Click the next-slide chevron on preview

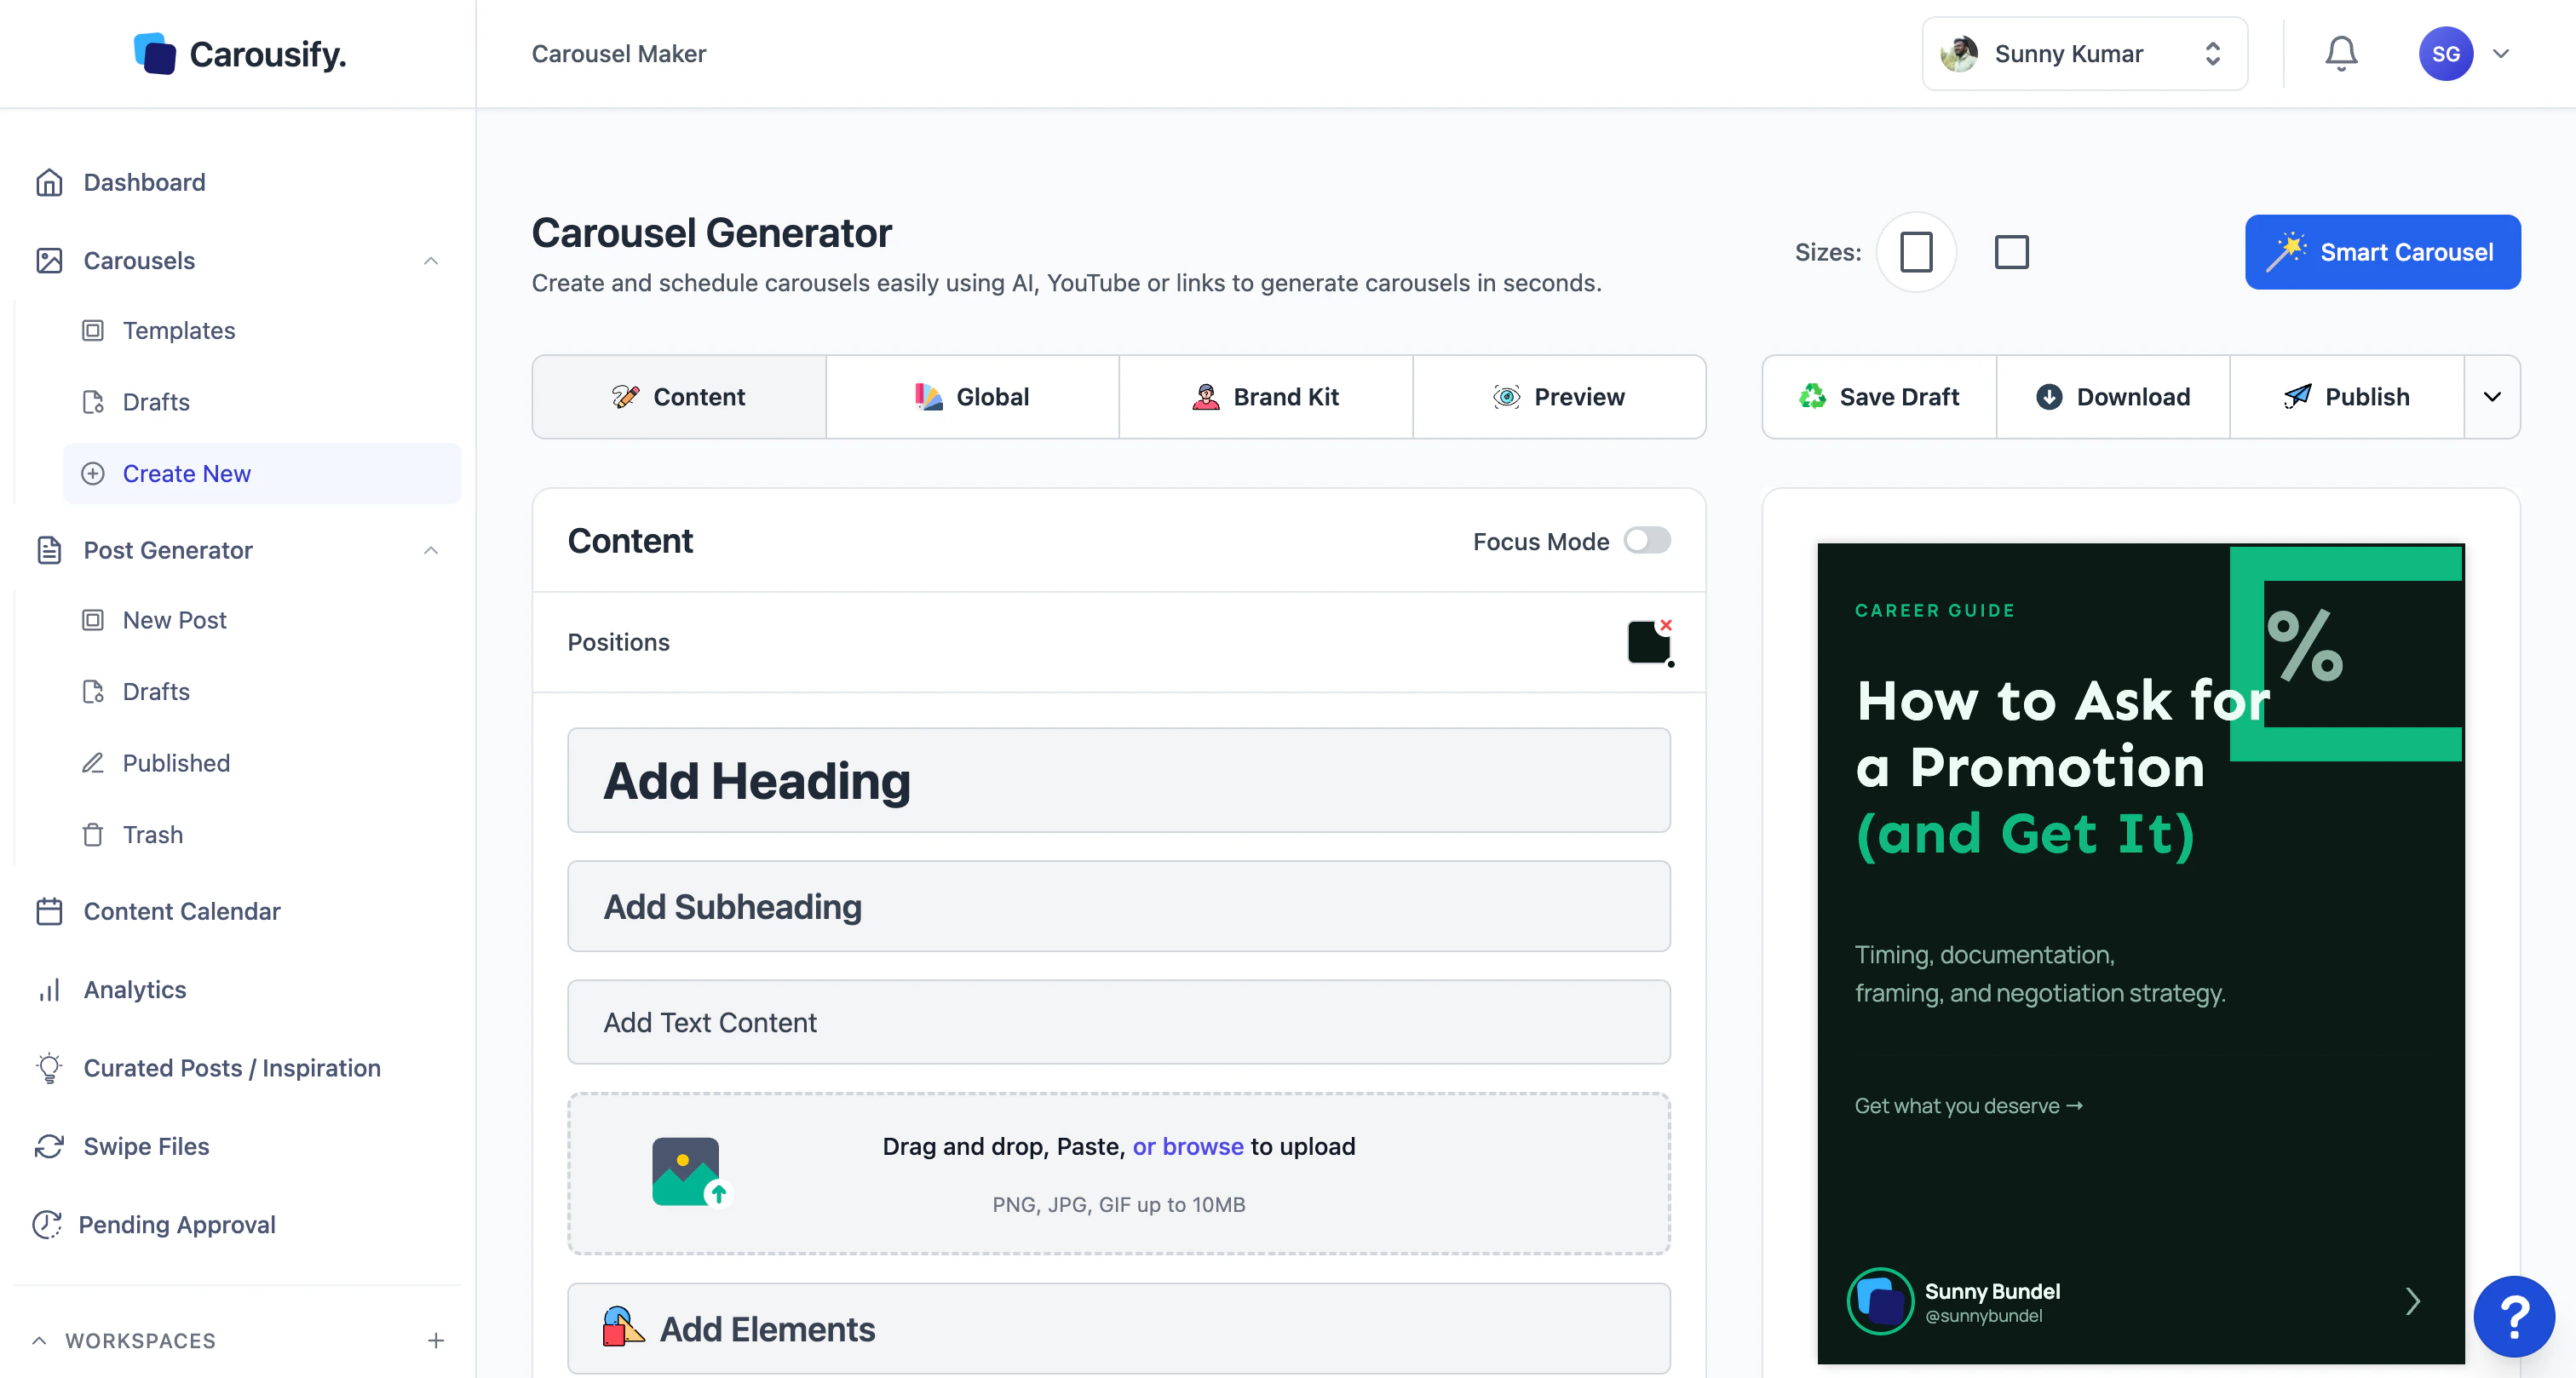(2413, 1301)
